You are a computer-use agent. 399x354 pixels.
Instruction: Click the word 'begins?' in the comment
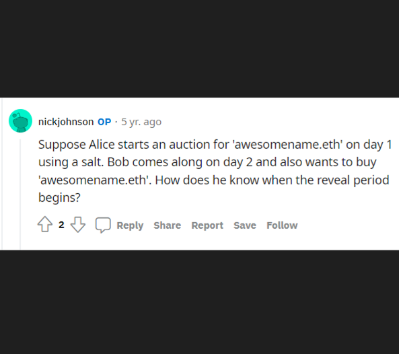coord(59,197)
